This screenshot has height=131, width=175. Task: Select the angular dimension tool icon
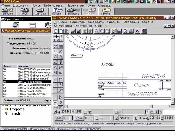pos(61,57)
